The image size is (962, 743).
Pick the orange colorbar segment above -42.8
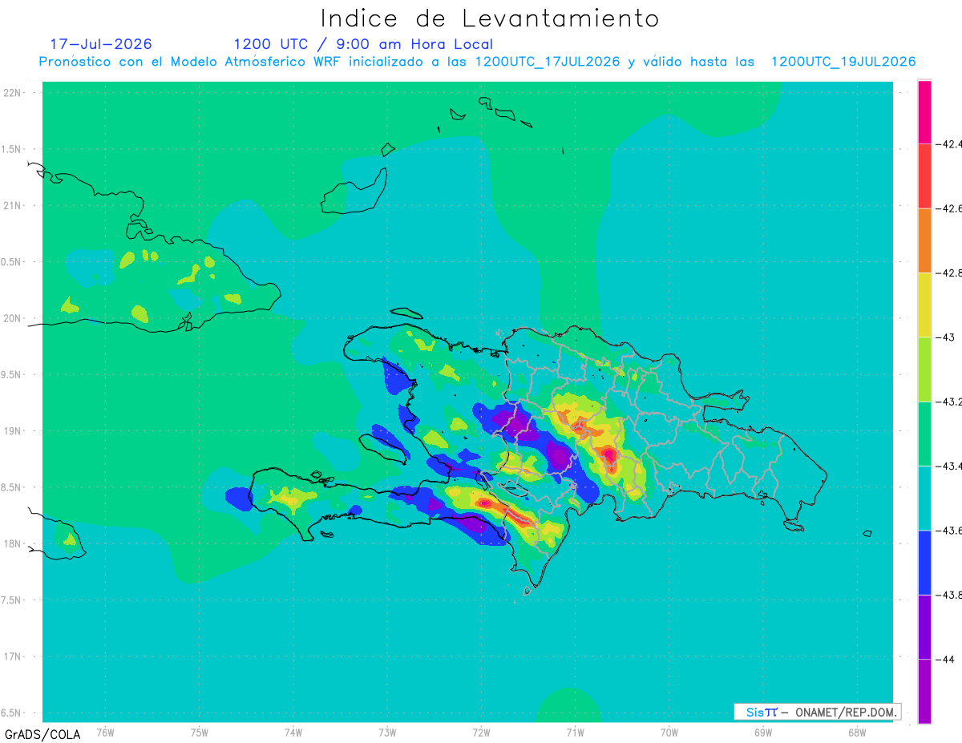(x=924, y=240)
